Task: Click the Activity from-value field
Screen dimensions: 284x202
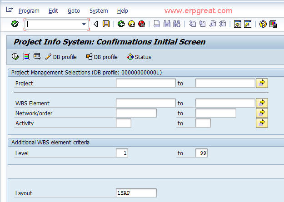Action: pyautogui.click(x=124, y=123)
